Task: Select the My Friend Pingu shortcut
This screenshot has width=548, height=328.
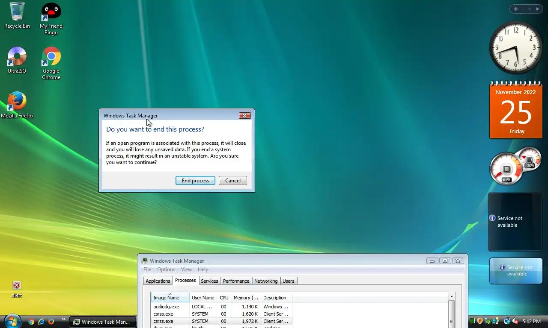Action: pos(51,19)
